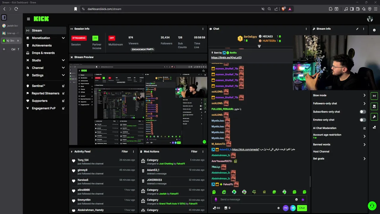380x214 pixels.
Task: Open Mod Actions three-dot menu
Action: pos(203,152)
